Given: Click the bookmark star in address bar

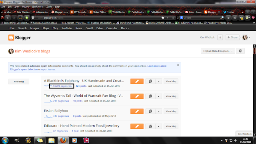Looking at the screenshot, I should (163, 18).
